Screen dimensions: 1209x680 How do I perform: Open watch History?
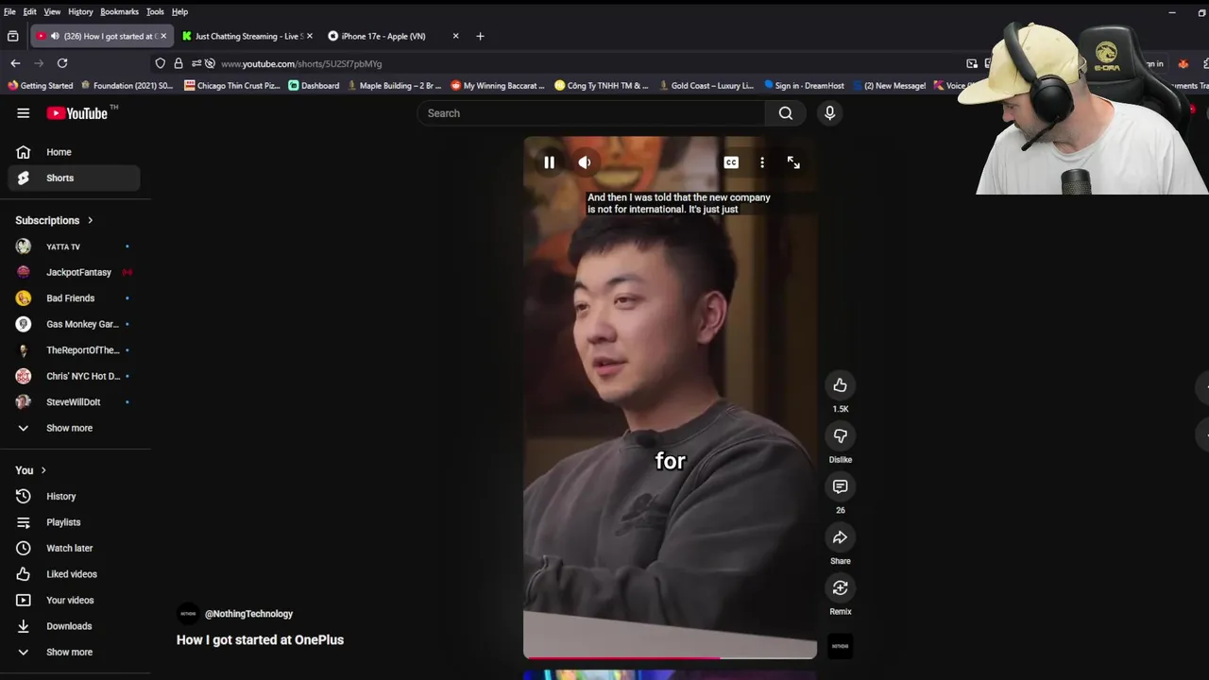[74, 496]
